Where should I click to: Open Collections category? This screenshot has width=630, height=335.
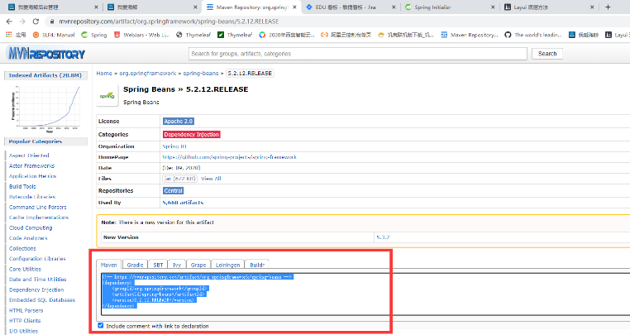coord(22,248)
